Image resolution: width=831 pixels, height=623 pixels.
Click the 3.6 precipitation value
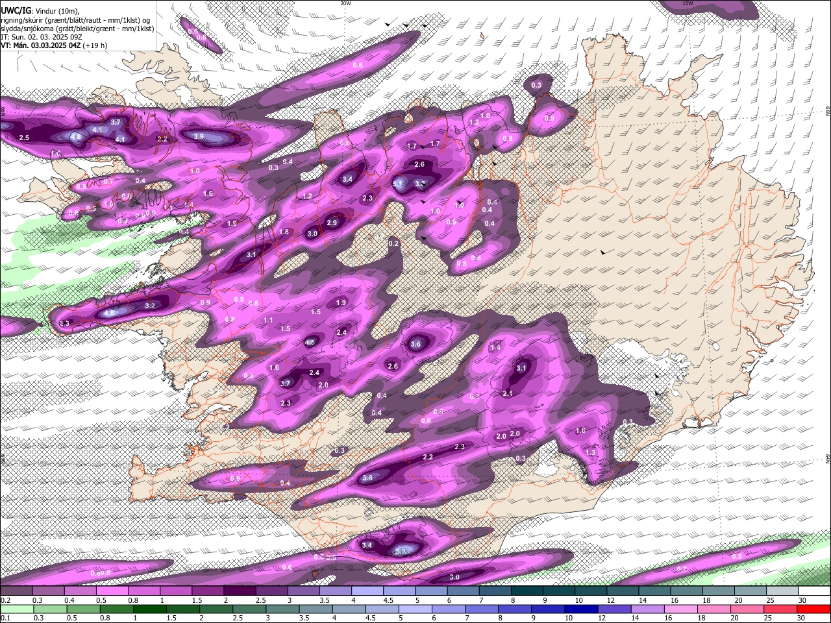(415, 345)
